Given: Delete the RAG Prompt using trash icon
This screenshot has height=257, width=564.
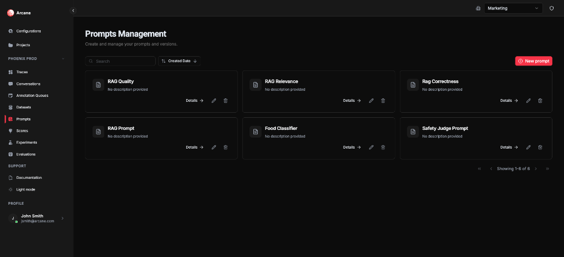Looking at the screenshot, I should 225,147.
